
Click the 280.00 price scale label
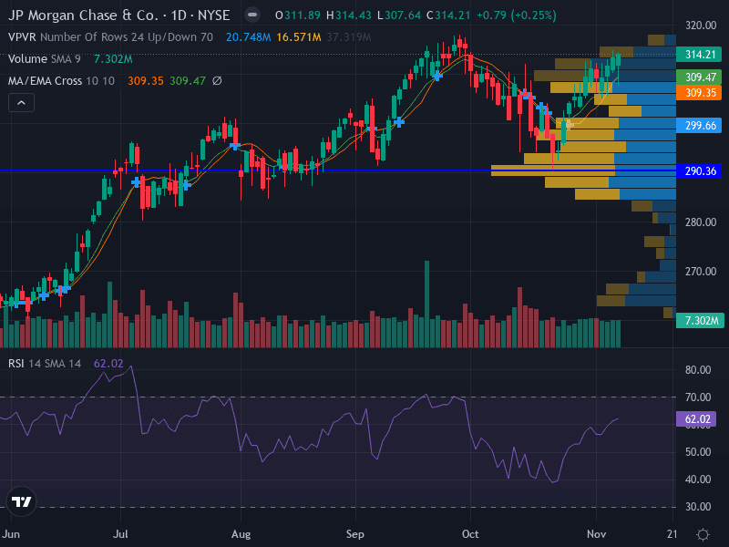[x=700, y=222]
